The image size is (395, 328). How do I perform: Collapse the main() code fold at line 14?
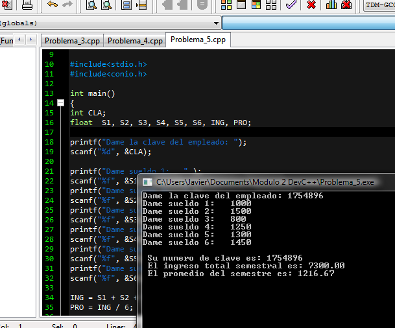point(61,103)
